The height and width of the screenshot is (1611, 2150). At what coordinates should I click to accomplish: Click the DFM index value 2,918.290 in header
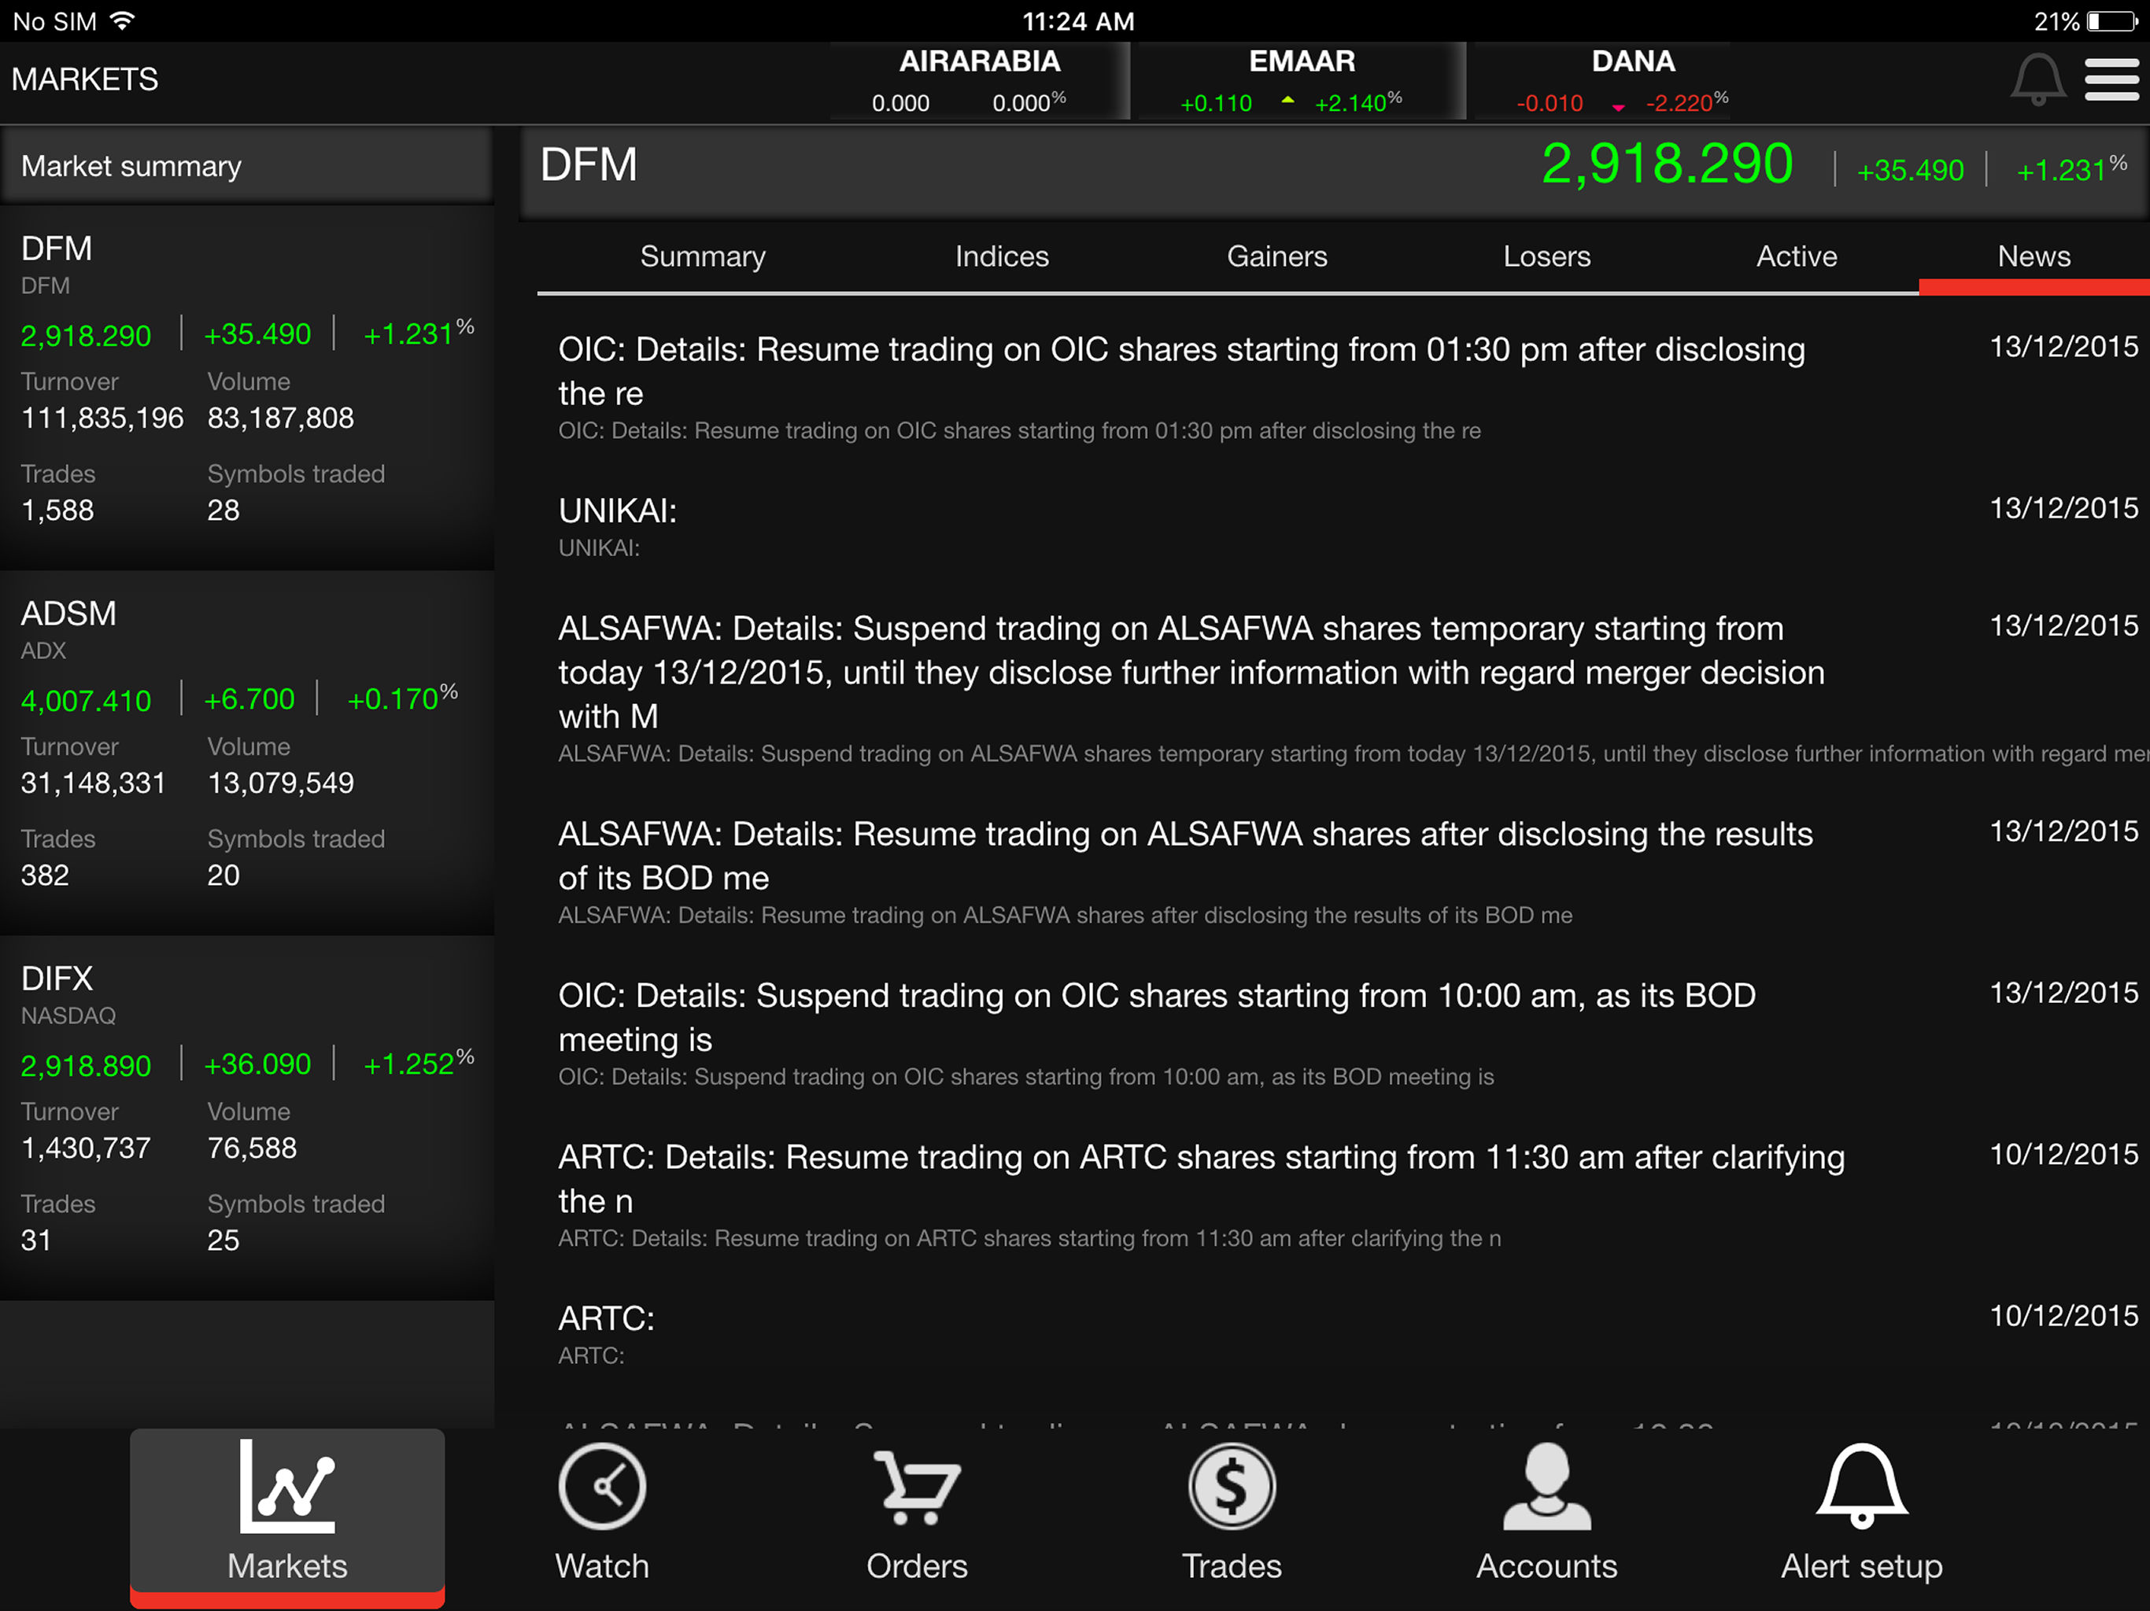click(1666, 164)
